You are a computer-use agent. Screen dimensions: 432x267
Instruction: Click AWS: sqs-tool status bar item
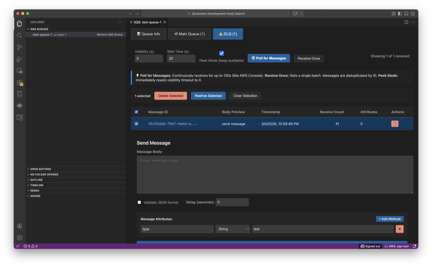click(x=397, y=246)
